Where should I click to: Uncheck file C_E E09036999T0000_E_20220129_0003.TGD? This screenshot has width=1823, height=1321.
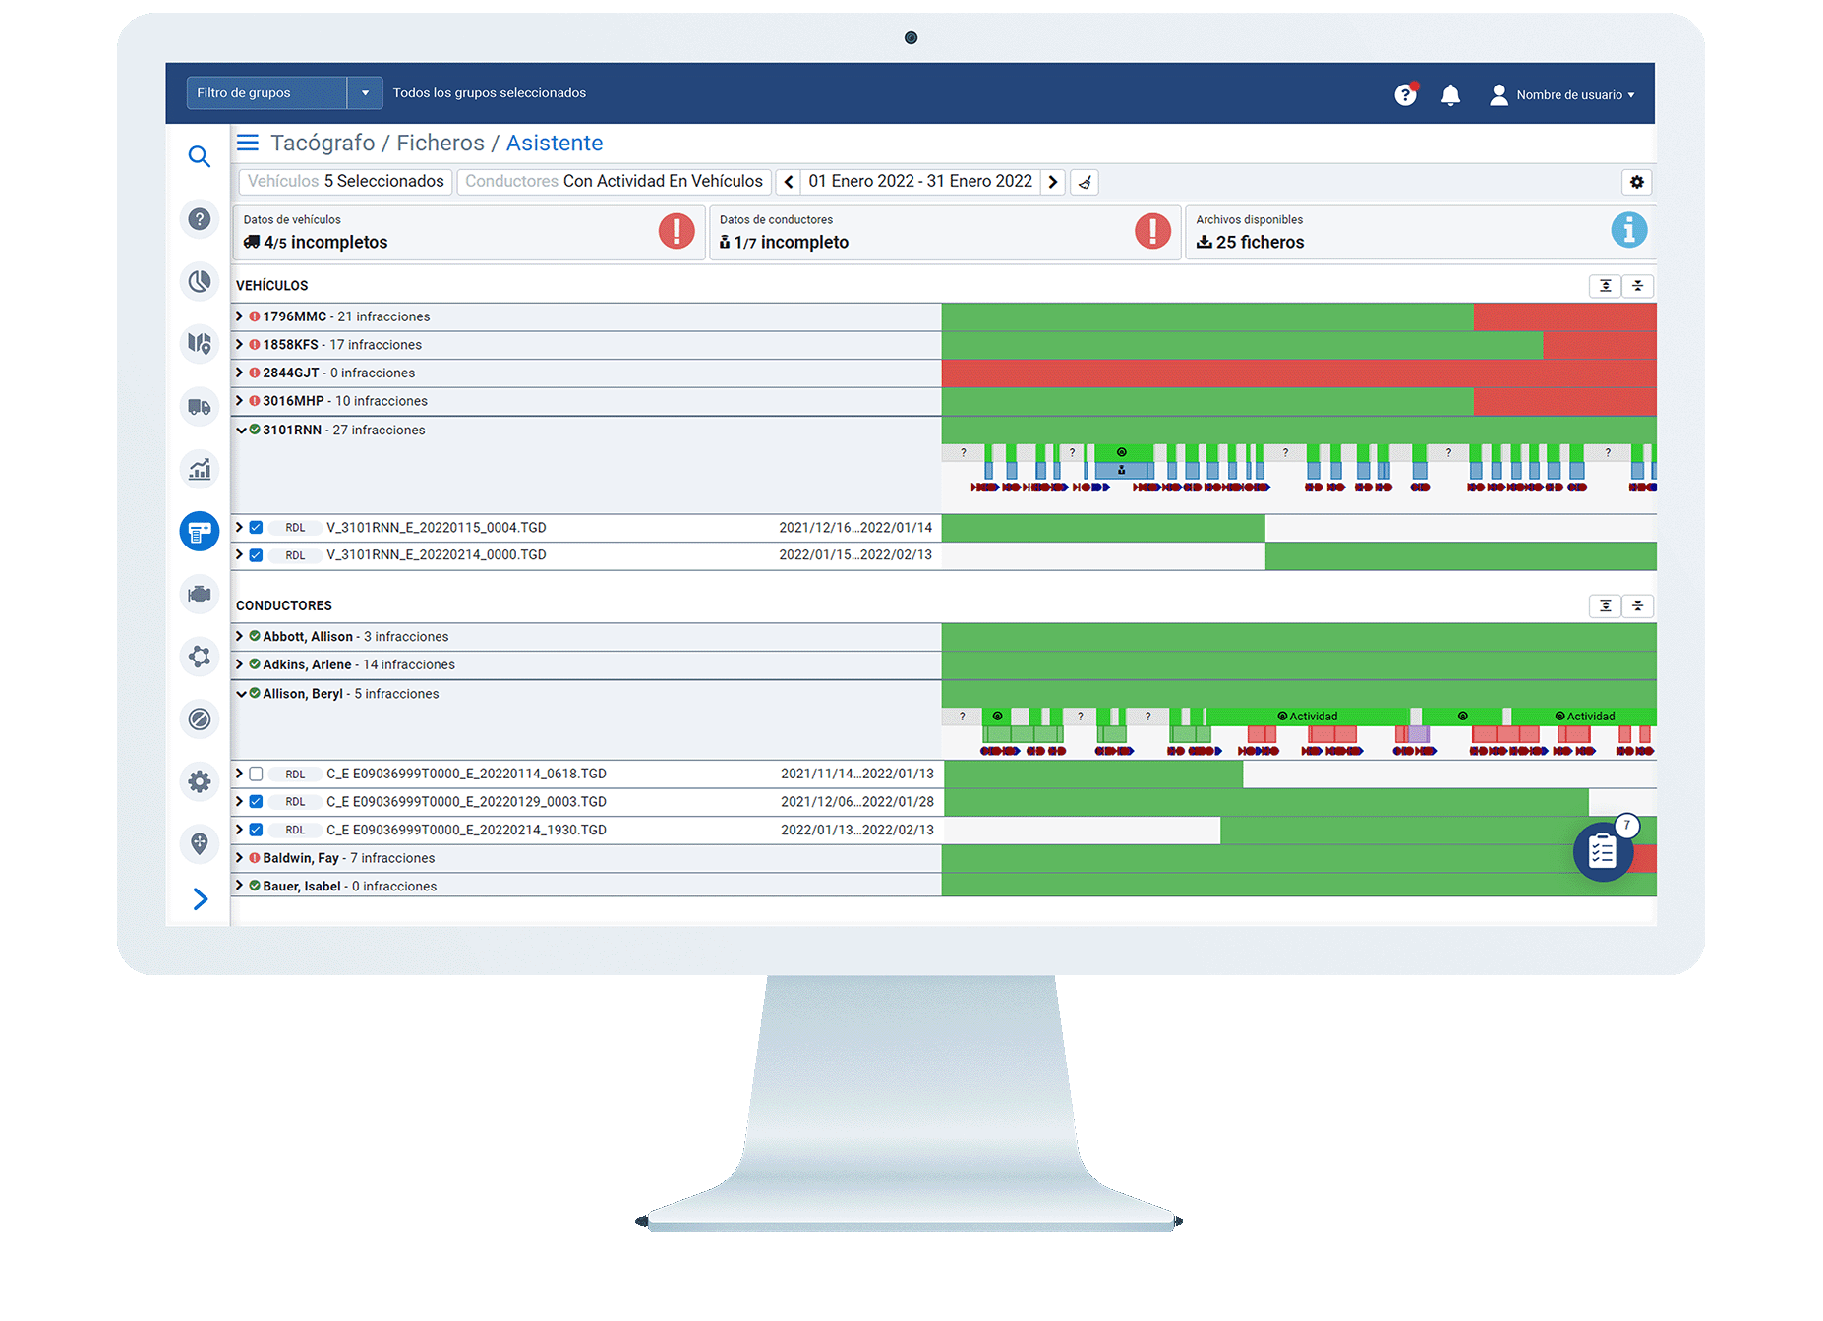tap(256, 802)
